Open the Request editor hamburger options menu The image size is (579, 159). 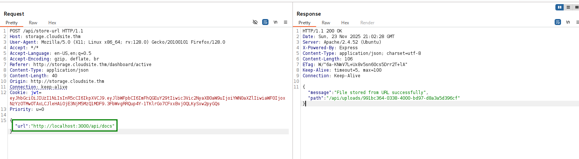(x=285, y=22)
